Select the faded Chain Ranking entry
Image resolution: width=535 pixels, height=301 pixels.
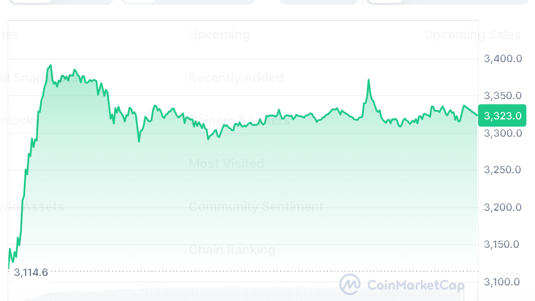tap(232, 250)
